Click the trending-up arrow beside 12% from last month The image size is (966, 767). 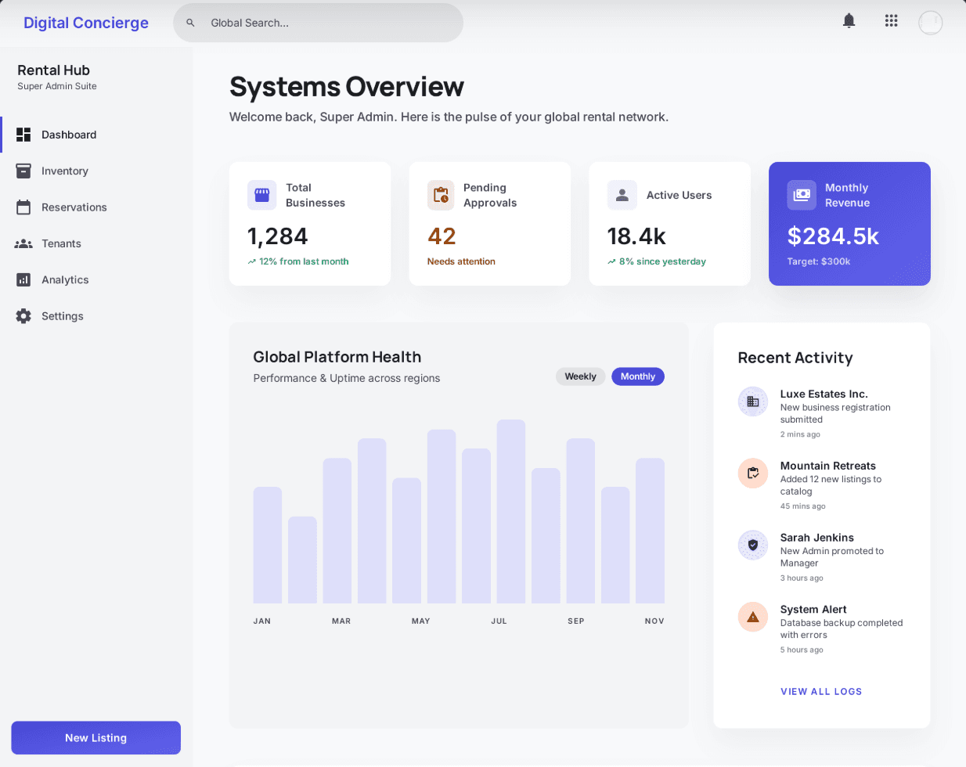point(251,261)
